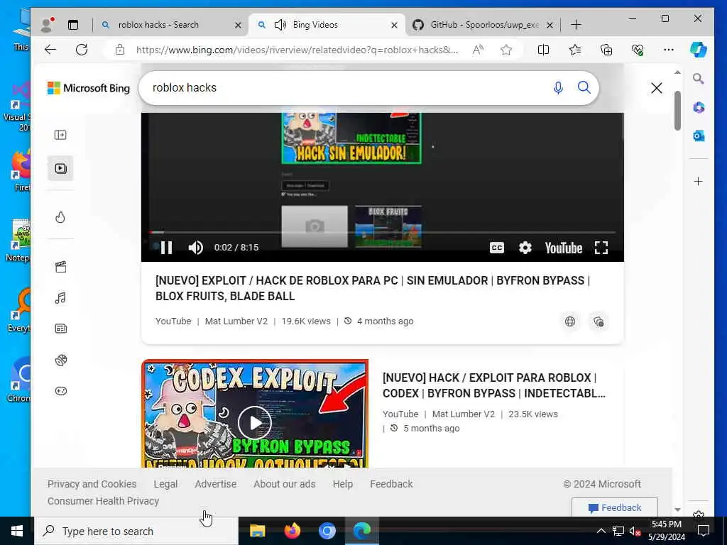Screen dimensions: 727x545
Task: Switch to roblox hacks - Search tab
Action: point(158,25)
